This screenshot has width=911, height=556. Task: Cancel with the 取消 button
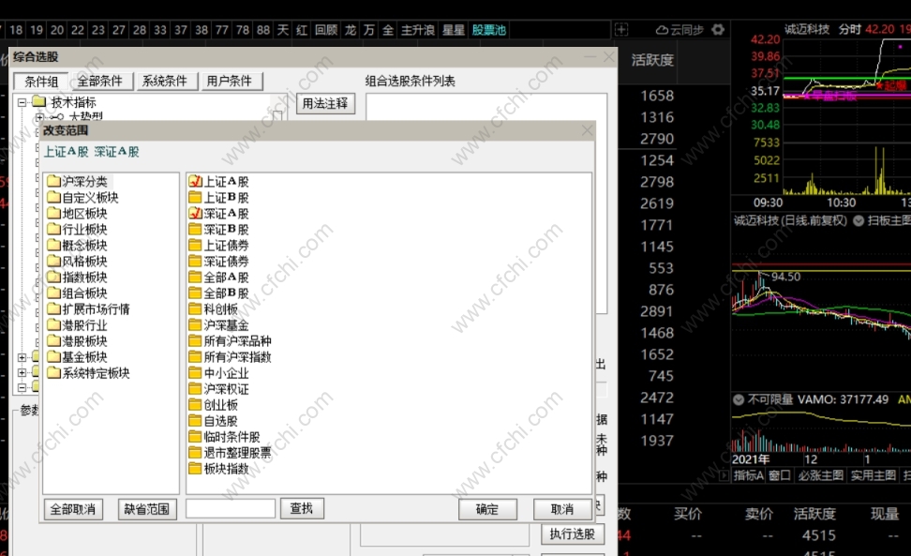[x=561, y=509]
